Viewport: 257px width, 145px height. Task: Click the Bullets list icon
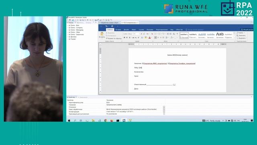coord(156,34)
